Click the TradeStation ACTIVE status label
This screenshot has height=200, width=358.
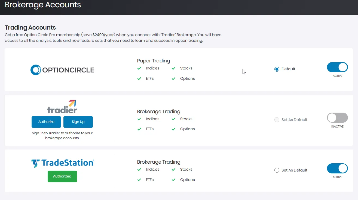click(337, 177)
